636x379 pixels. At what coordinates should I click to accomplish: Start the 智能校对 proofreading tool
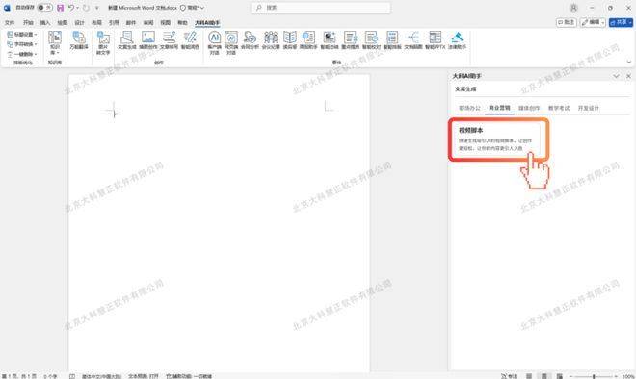[371, 40]
